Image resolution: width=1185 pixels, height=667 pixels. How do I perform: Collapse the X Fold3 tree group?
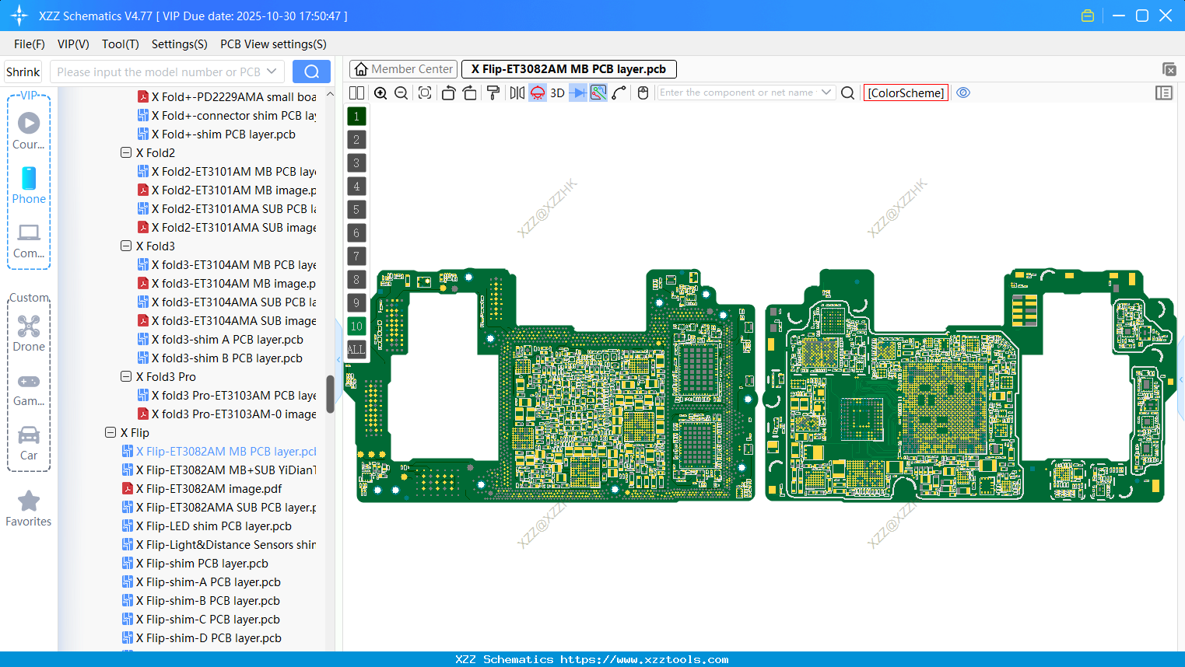(125, 246)
